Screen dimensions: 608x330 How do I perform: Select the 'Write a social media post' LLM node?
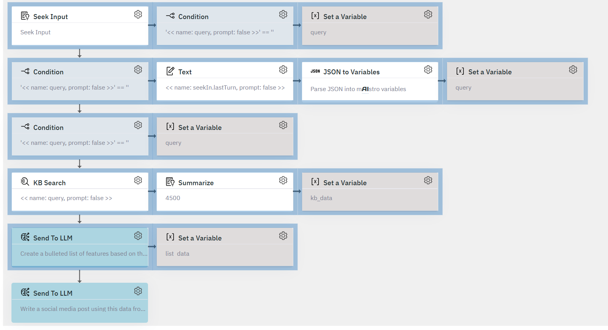click(80, 303)
